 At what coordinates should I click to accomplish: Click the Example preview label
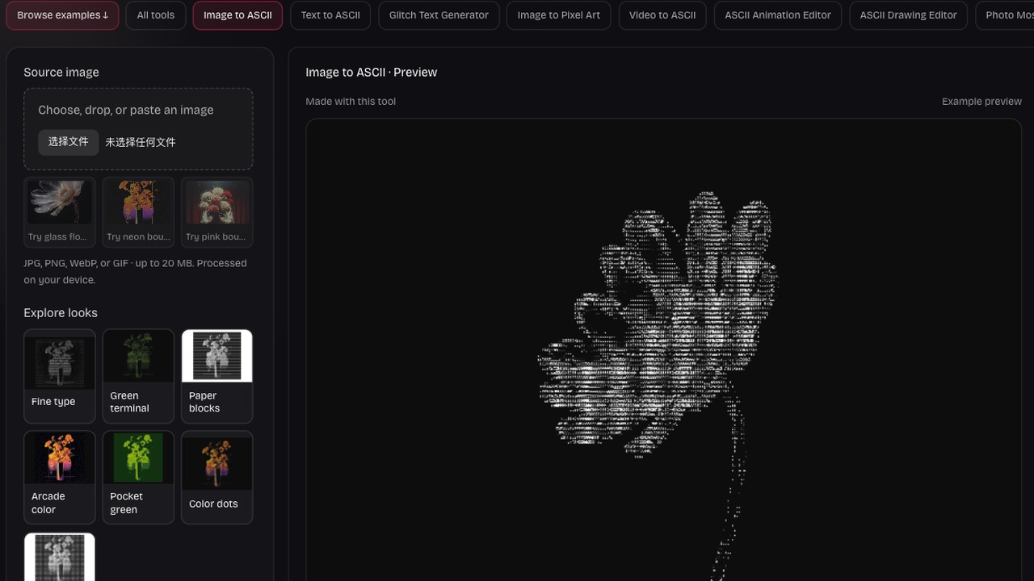pyautogui.click(x=981, y=102)
